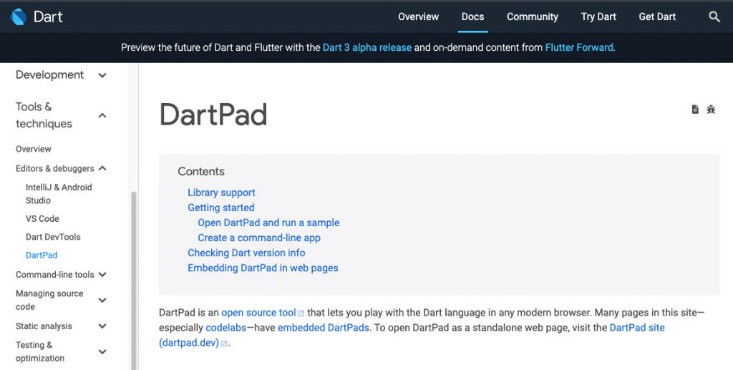The image size is (733, 370).
Task: Open the Dart 3 alpha release link
Action: click(367, 47)
